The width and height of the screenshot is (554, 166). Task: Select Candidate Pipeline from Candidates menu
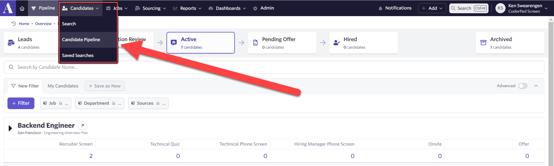[81, 40]
